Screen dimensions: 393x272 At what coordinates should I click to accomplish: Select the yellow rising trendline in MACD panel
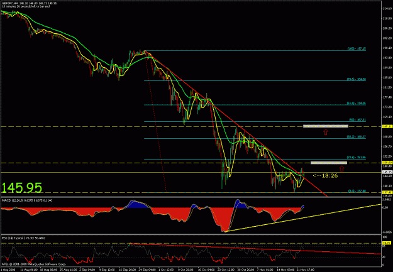[x=303, y=218]
